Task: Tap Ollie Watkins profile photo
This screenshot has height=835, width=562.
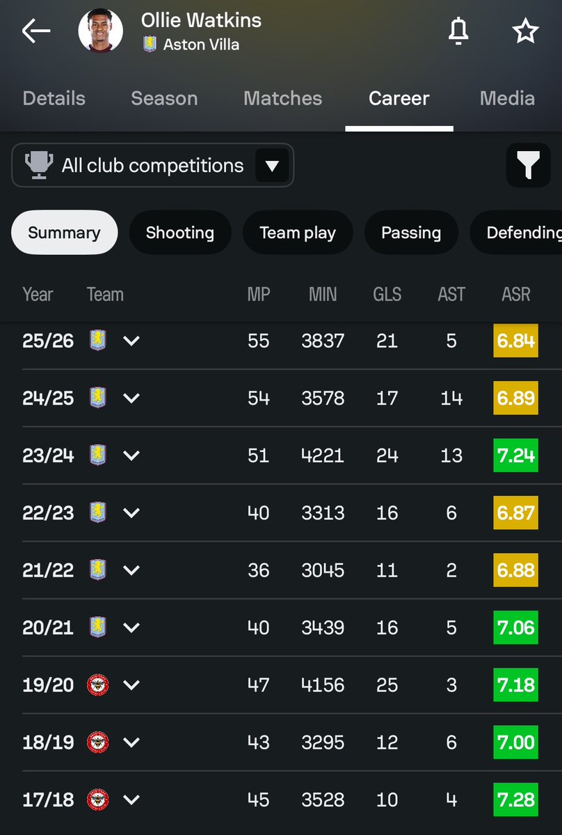Action: (100, 31)
